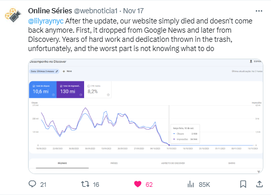The height and width of the screenshot is (195, 271).
Task: Retweet using the repost arrows icon
Action: 85,184
